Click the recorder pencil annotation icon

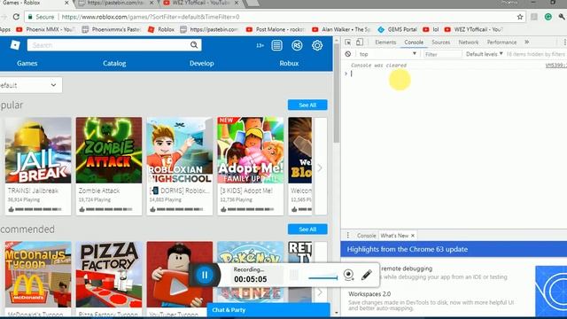[x=366, y=275]
